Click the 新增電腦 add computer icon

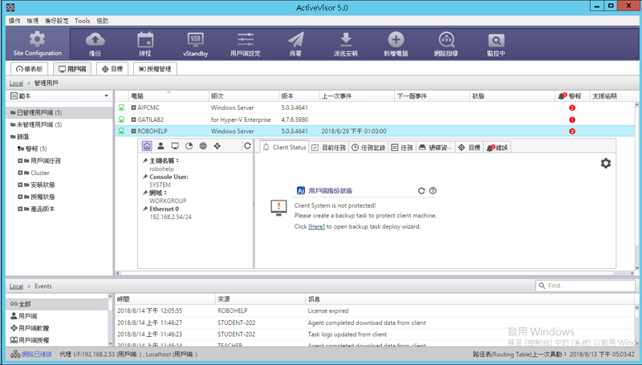[x=396, y=43]
